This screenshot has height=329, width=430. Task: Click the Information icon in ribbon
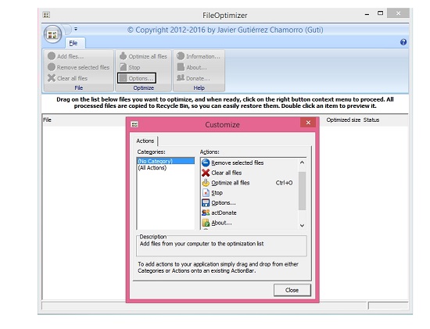(x=181, y=56)
